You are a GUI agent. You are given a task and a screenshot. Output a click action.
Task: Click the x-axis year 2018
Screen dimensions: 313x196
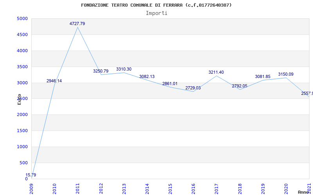pos(240,189)
